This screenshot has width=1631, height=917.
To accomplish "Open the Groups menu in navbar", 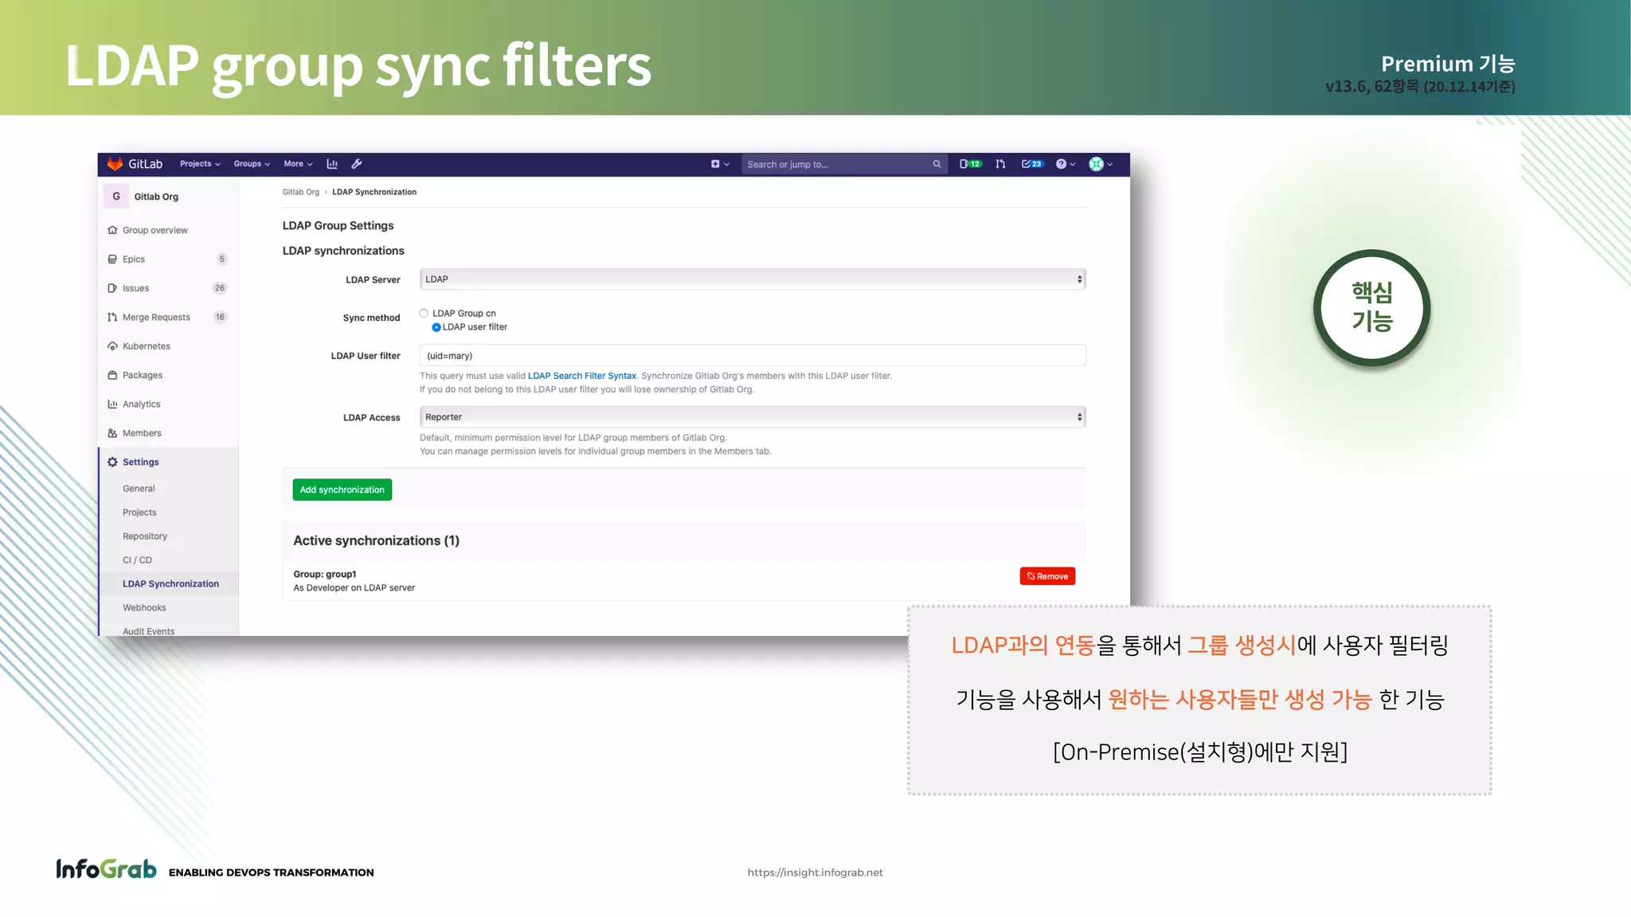I will (x=252, y=164).
